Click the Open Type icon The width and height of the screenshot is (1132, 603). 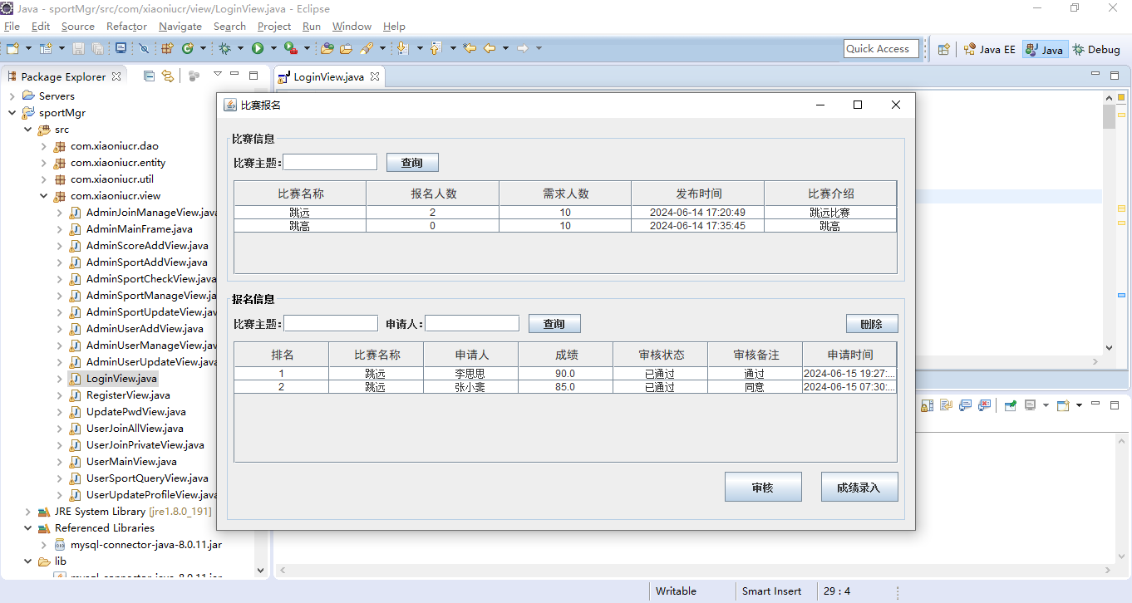pos(327,49)
